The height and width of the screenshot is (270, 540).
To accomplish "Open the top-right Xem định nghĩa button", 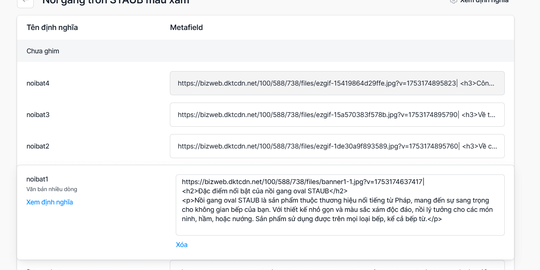I will pyautogui.click(x=479, y=1).
